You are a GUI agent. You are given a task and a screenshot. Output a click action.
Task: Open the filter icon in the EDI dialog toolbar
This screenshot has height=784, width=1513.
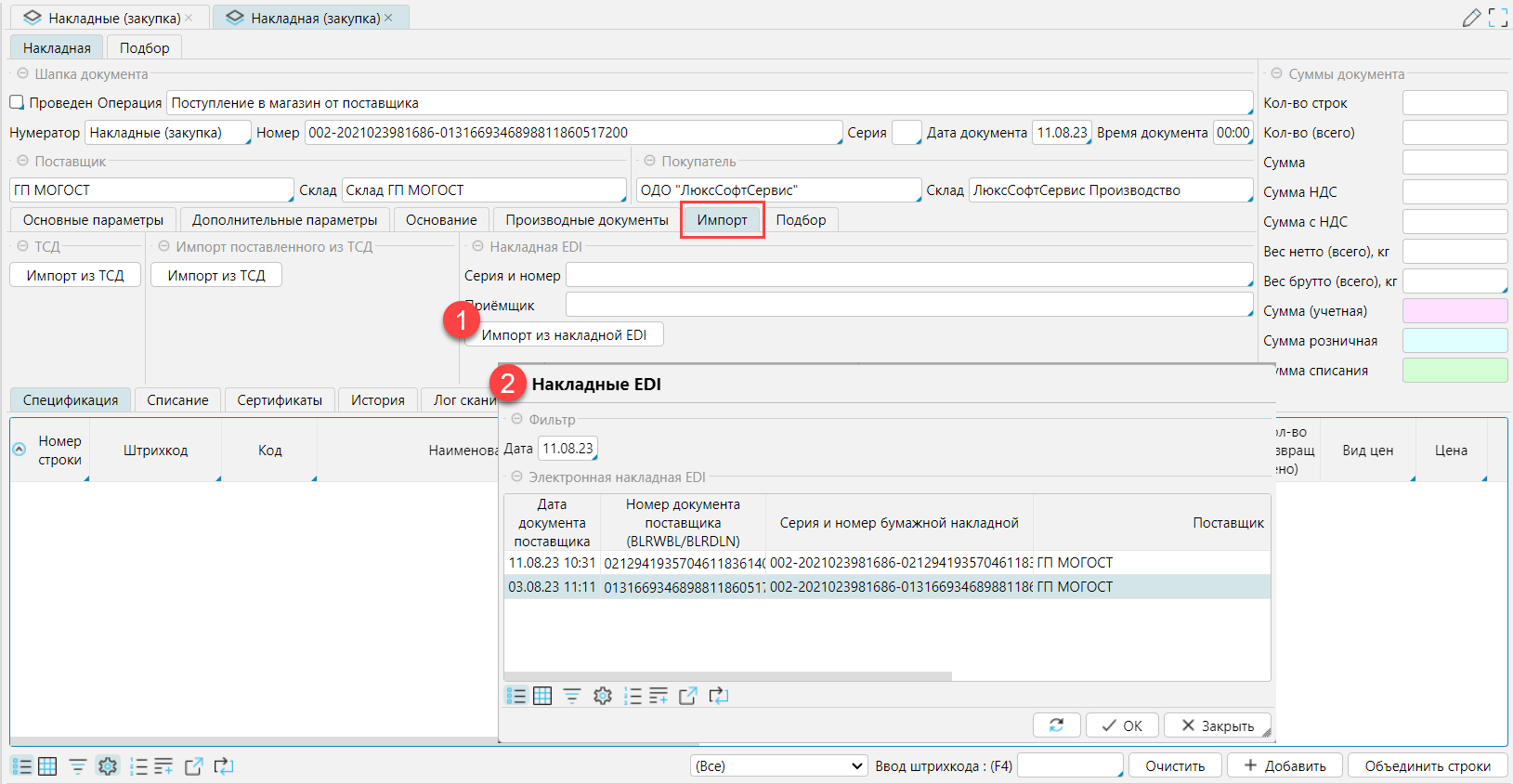coord(572,696)
